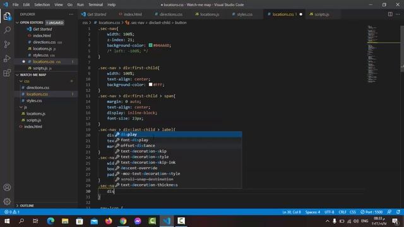The width and height of the screenshot is (404, 227).
Task: Click the editor minimap
Action: coord(383,54)
